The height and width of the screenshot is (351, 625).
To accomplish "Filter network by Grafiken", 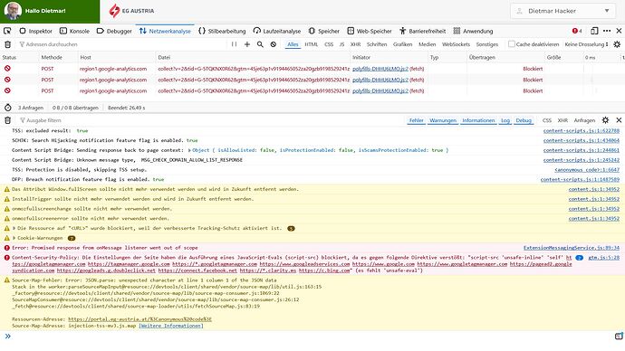I will [x=402, y=44].
